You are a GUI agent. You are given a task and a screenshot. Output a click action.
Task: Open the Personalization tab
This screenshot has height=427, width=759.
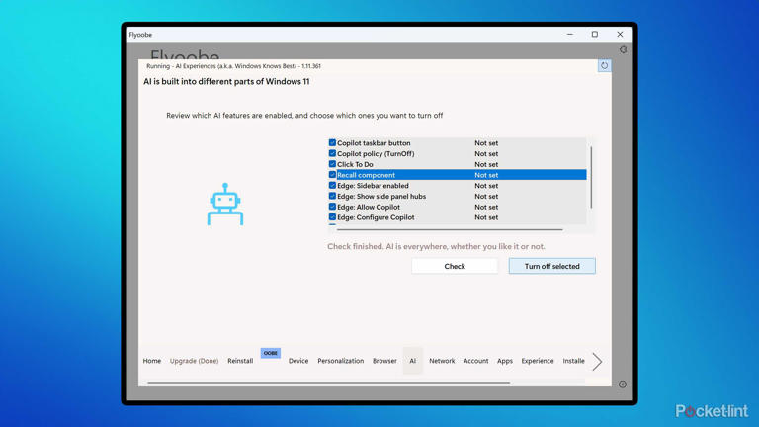[x=340, y=361]
